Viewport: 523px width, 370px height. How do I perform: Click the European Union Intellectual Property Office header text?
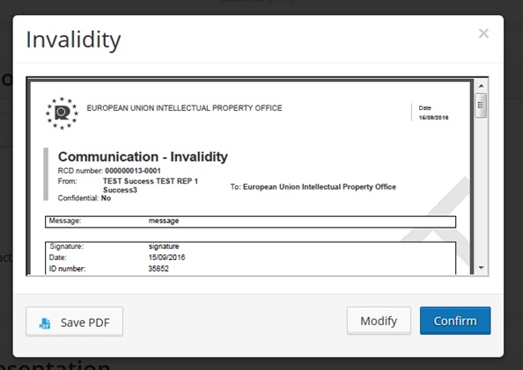184,108
